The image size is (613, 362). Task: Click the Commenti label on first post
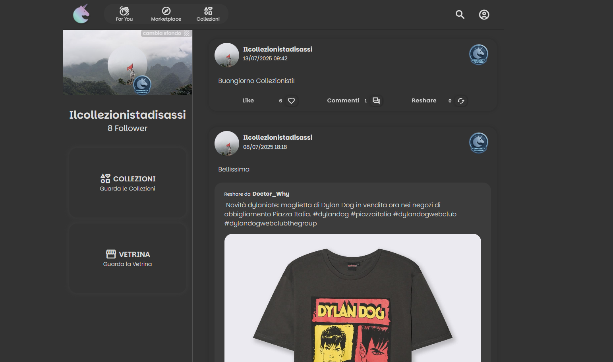343,100
